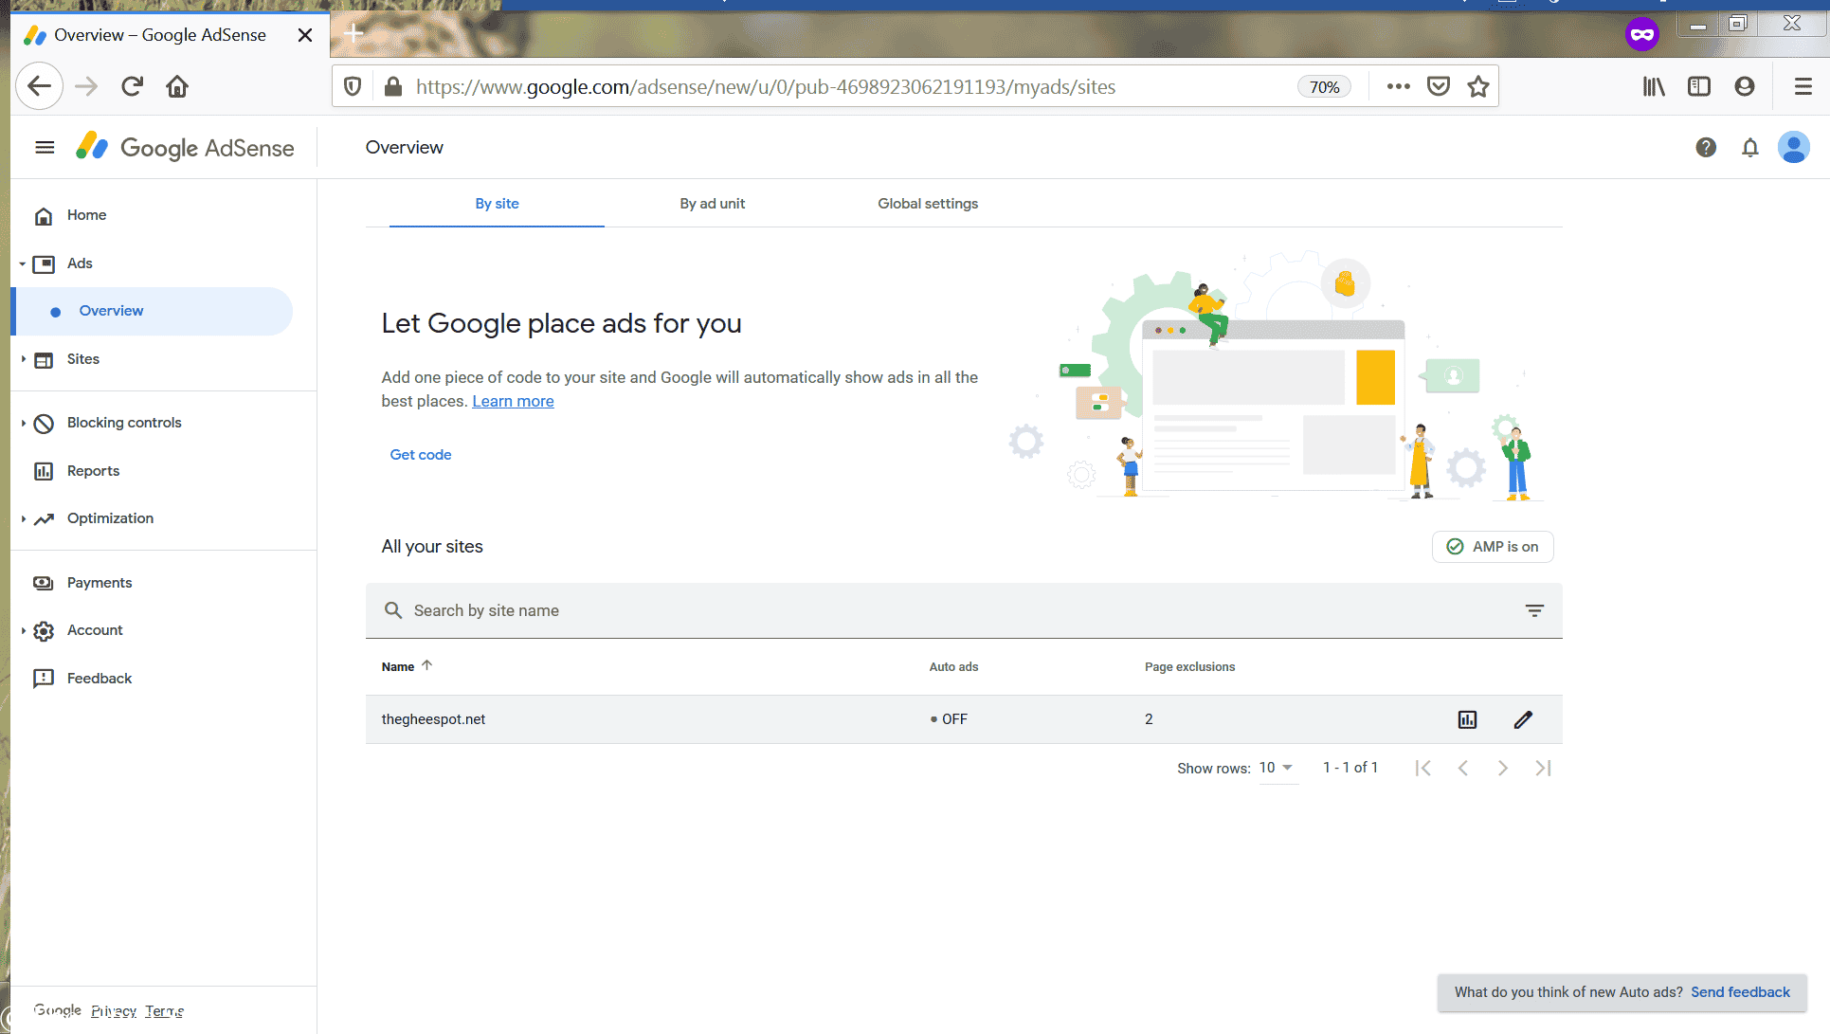The width and height of the screenshot is (1830, 1034).
Task: Open Firefox application menu
Action: coord(1803,86)
